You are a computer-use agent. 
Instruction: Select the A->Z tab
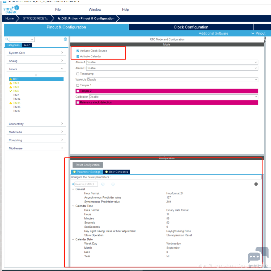(27, 45)
